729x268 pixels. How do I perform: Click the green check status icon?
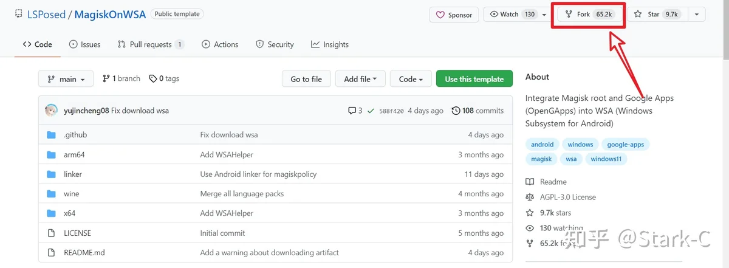[371, 111]
